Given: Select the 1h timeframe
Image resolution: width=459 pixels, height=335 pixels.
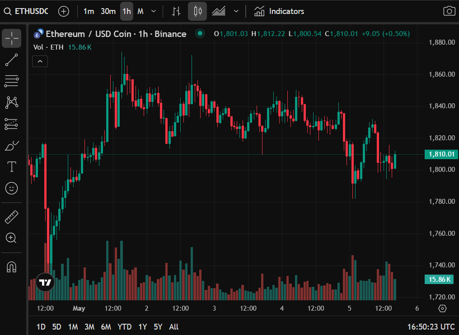Looking at the screenshot, I should 126,11.
